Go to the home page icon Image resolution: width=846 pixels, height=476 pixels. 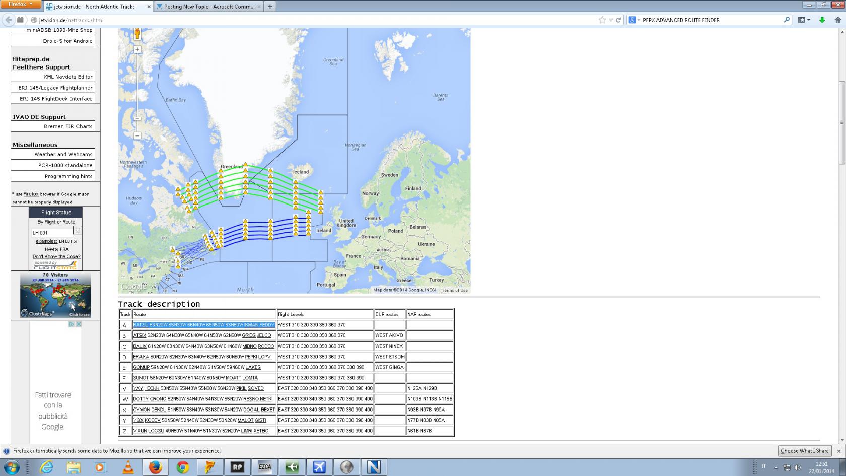tap(838, 20)
